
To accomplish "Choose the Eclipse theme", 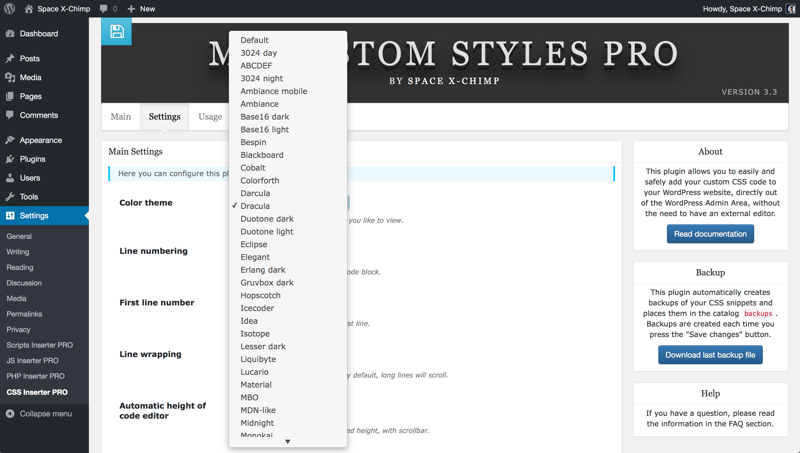I will [x=288, y=244].
